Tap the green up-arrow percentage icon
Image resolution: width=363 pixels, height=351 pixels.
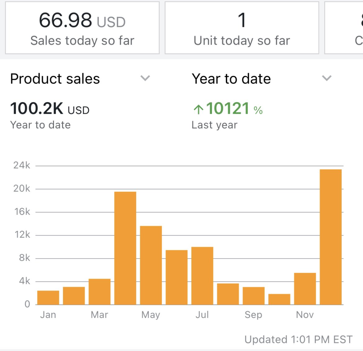click(198, 109)
